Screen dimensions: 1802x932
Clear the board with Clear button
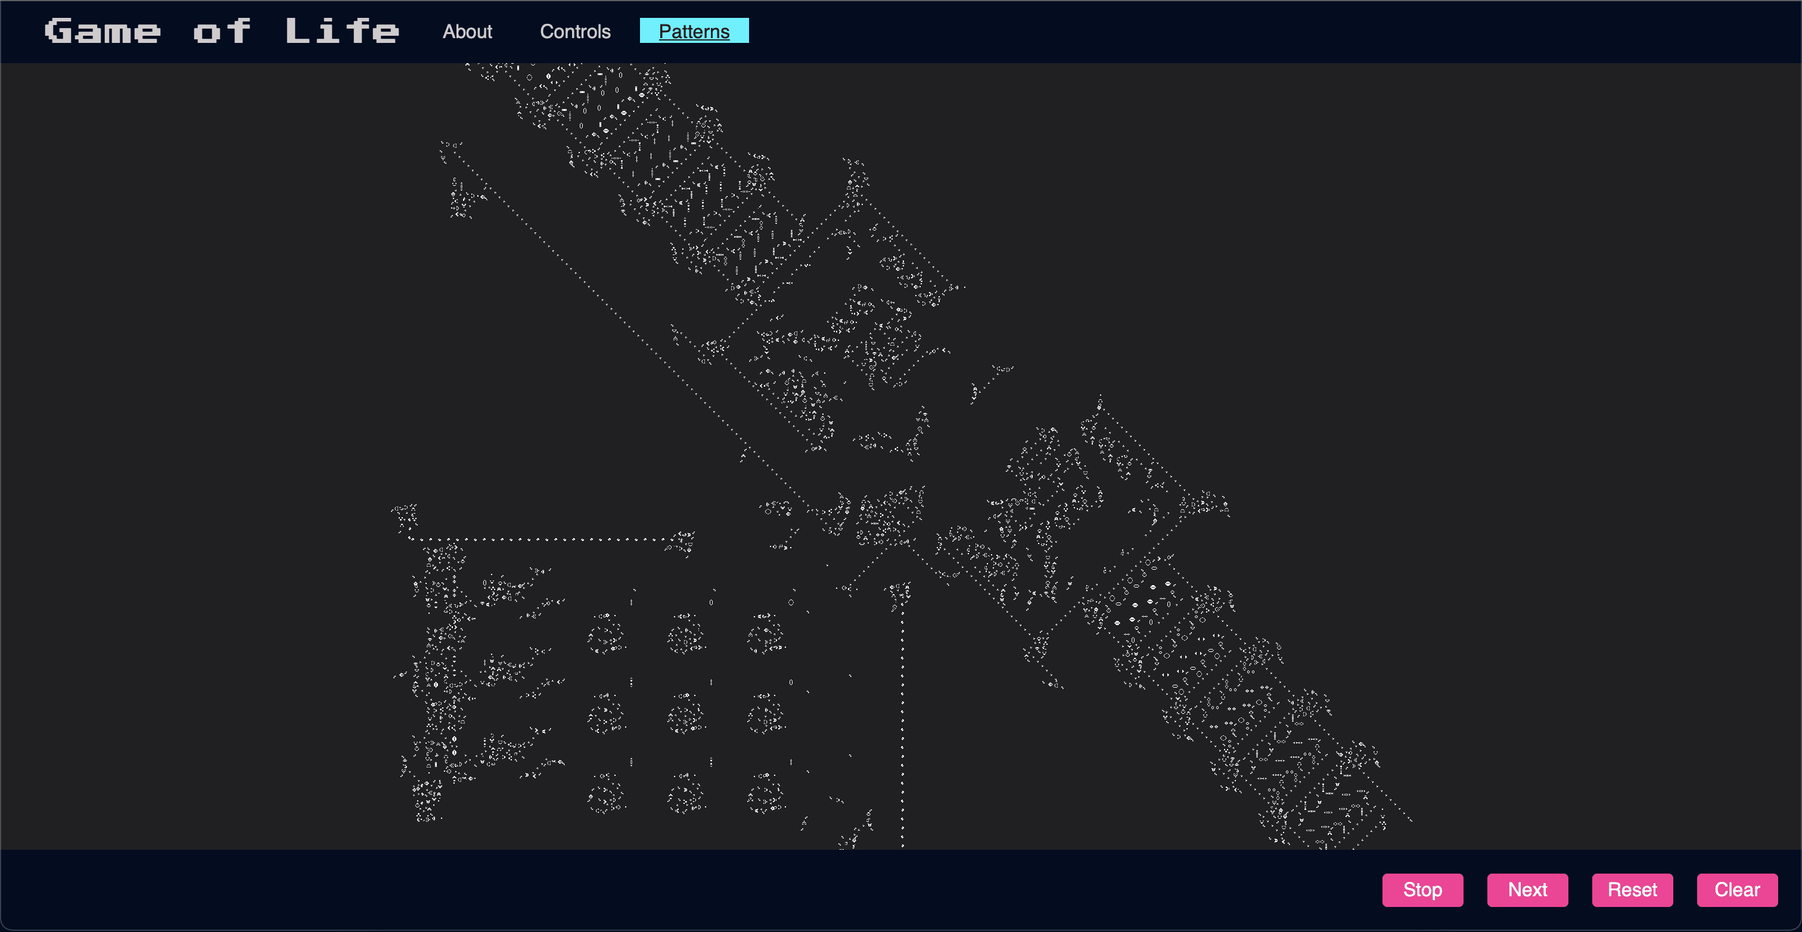click(x=1737, y=889)
